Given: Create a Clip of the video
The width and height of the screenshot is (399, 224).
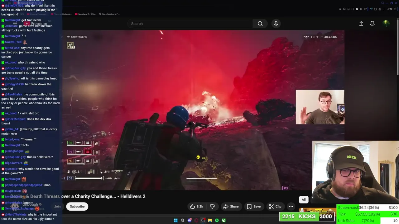Looking at the screenshot, I should pyautogui.click(x=275, y=206).
